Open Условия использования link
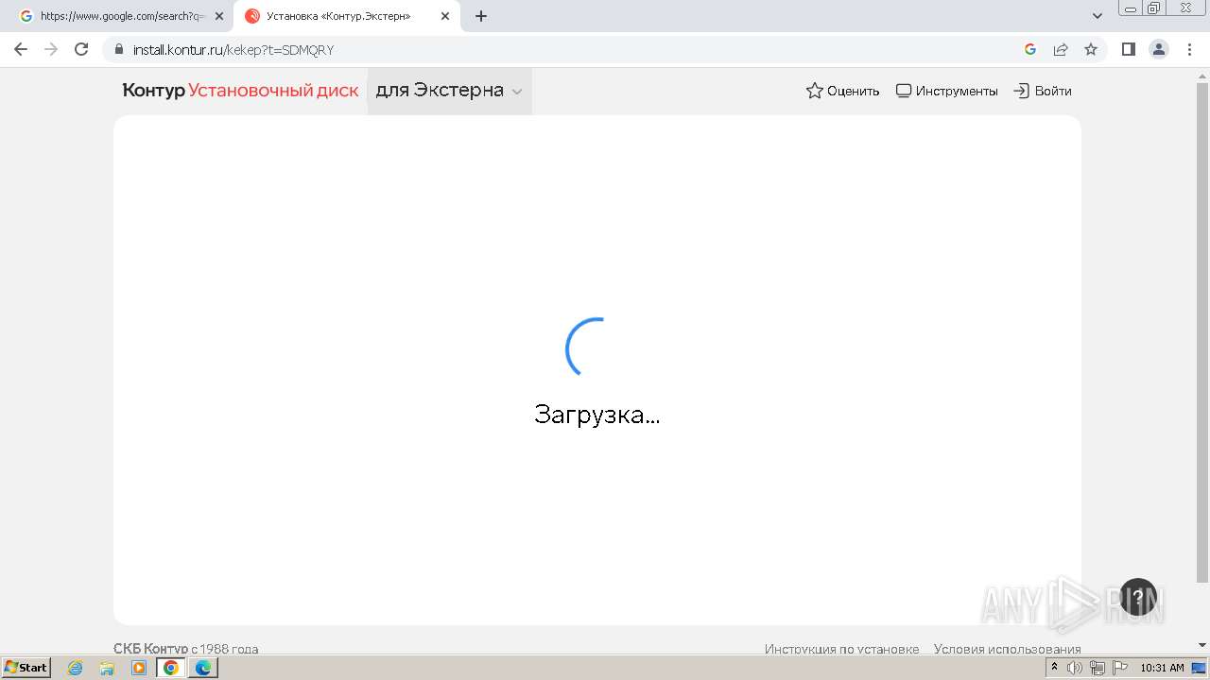 pyautogui.click(x=1007, y=649)
